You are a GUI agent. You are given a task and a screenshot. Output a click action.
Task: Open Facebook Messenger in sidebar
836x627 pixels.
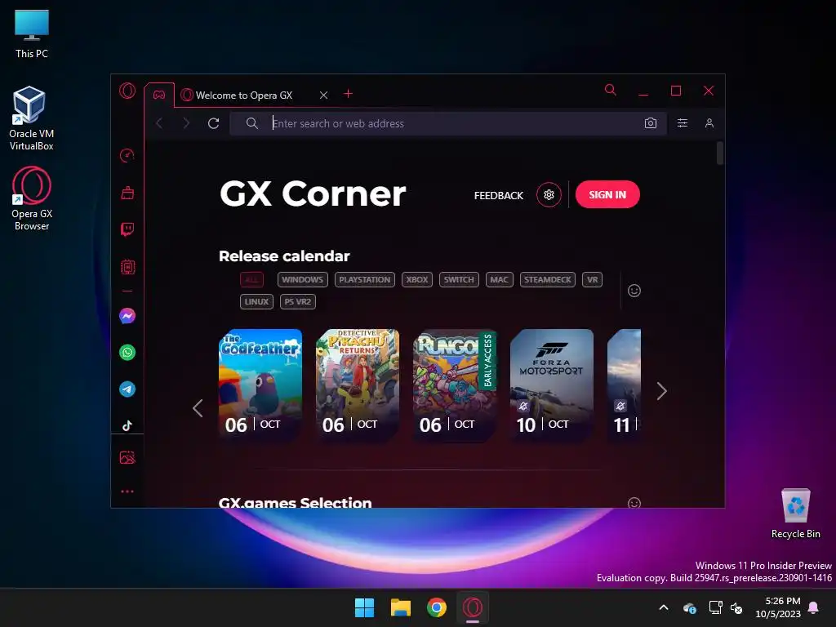click(x=127, y=316)
